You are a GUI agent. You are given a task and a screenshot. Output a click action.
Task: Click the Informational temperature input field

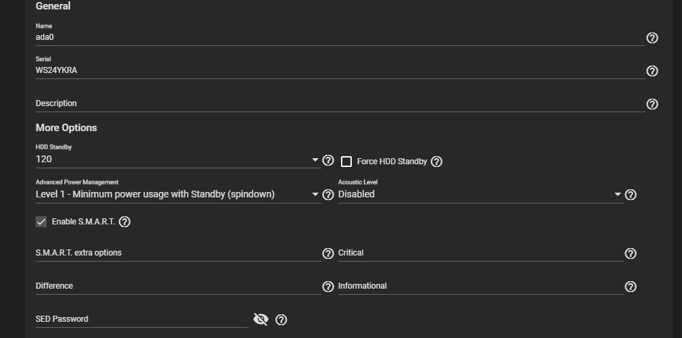click(x=479, y=286)
